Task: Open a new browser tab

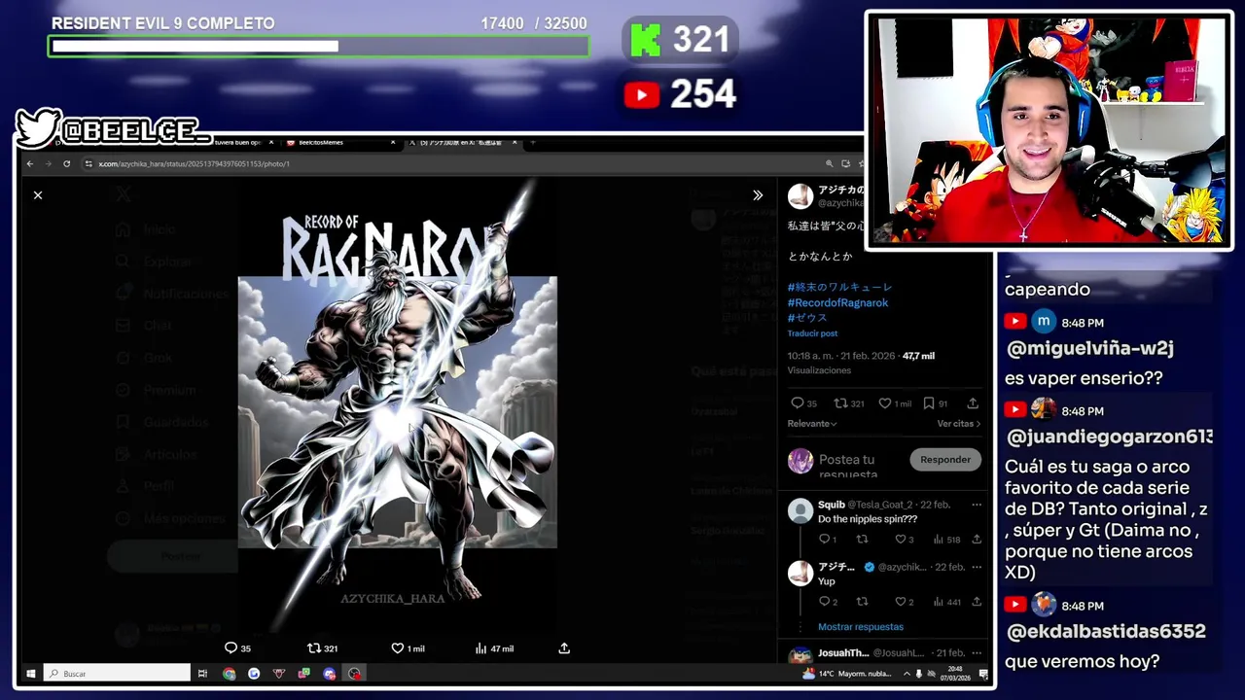Action: coord(532,143)
